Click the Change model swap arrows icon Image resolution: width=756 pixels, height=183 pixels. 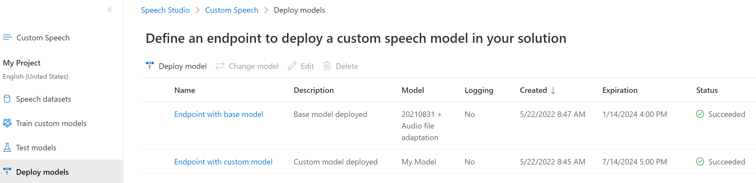point(220,66)
